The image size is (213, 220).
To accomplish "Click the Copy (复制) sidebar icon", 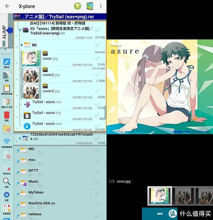I will 6,76.
